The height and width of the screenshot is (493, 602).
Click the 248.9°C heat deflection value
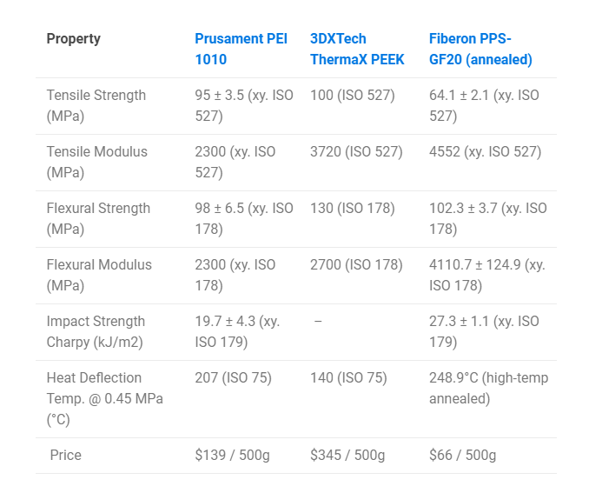click(488, 388)
